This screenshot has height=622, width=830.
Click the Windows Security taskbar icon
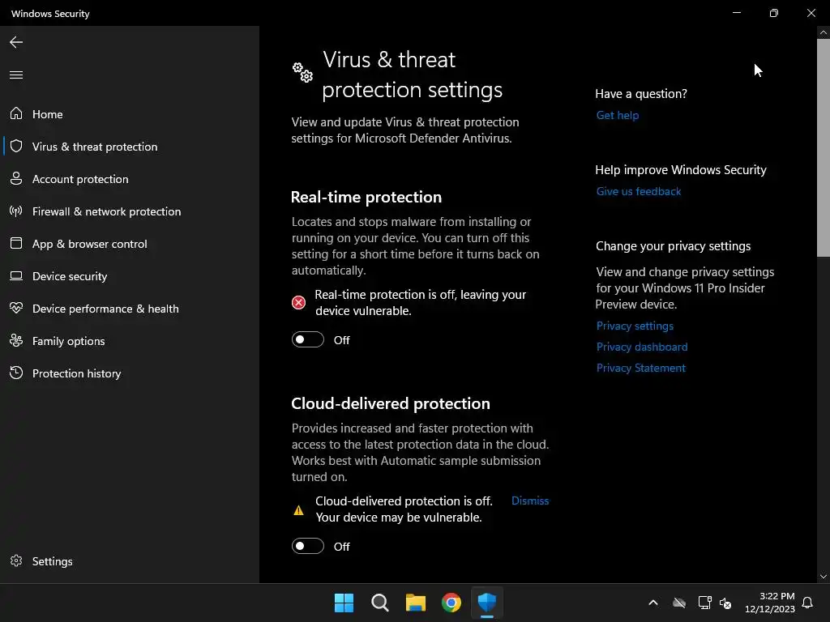point(487,603)
